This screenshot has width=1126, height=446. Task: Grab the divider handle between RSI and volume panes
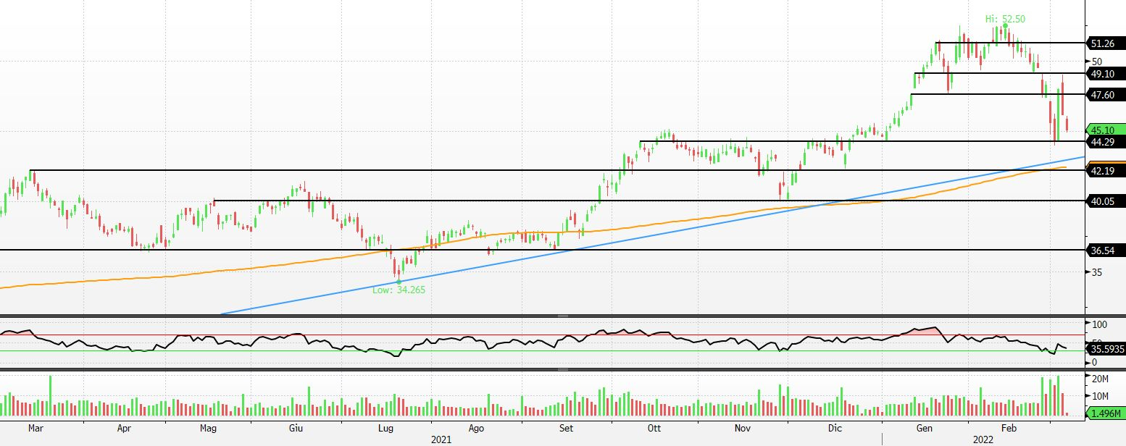click(562, 369)
